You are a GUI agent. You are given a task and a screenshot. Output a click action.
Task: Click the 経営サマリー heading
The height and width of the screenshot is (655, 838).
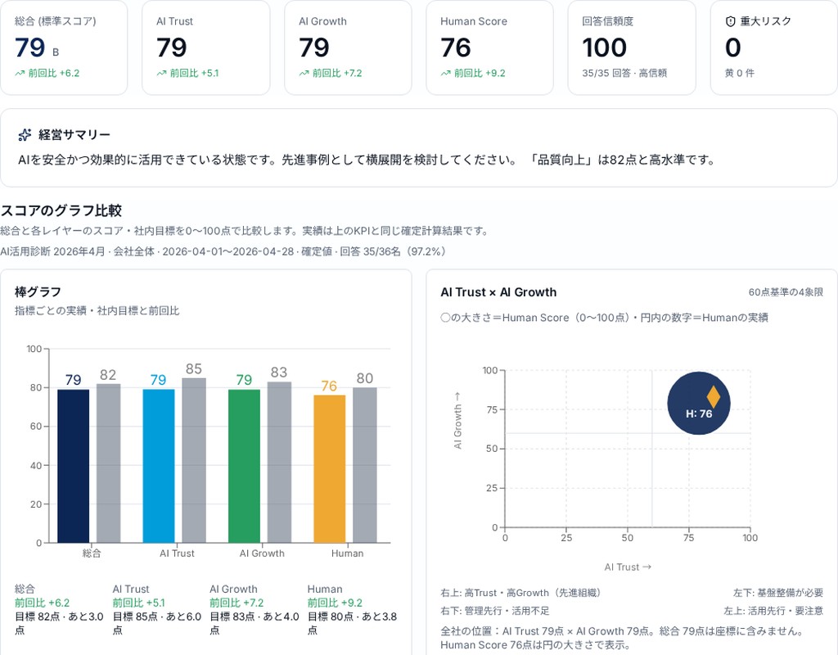click(74, 135)
